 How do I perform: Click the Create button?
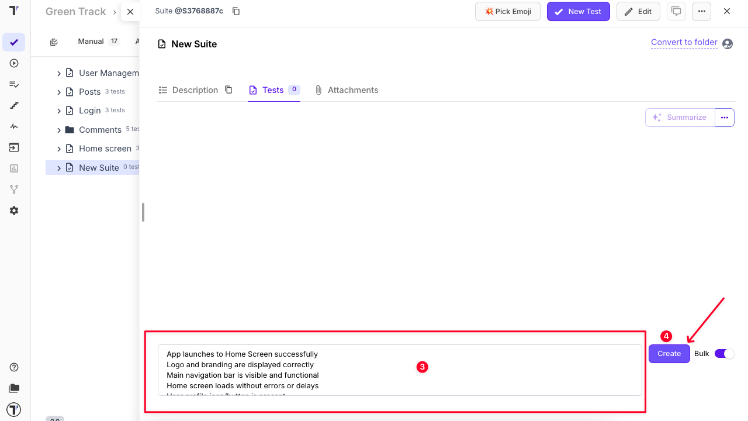point(669,354)
